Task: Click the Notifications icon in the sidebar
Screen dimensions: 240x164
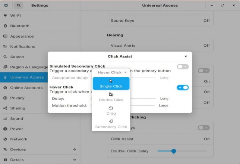Action: [5, 47]
